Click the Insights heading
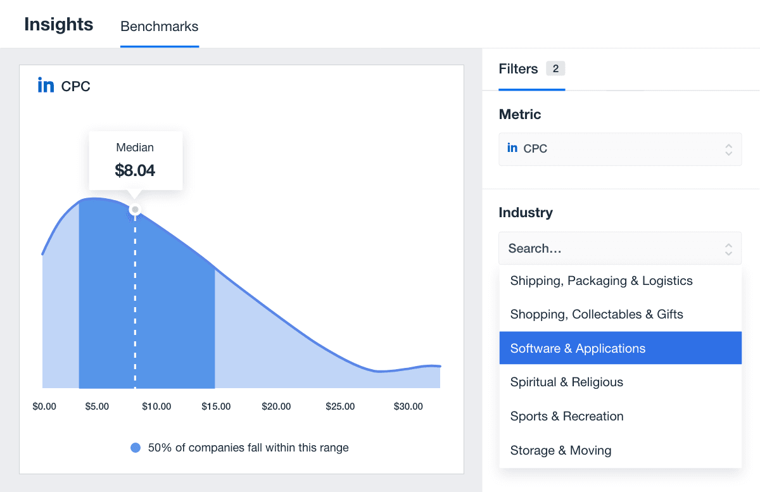The height and width of the screenshot is (492, 760). pyautogui.click(x=59, y=25)
